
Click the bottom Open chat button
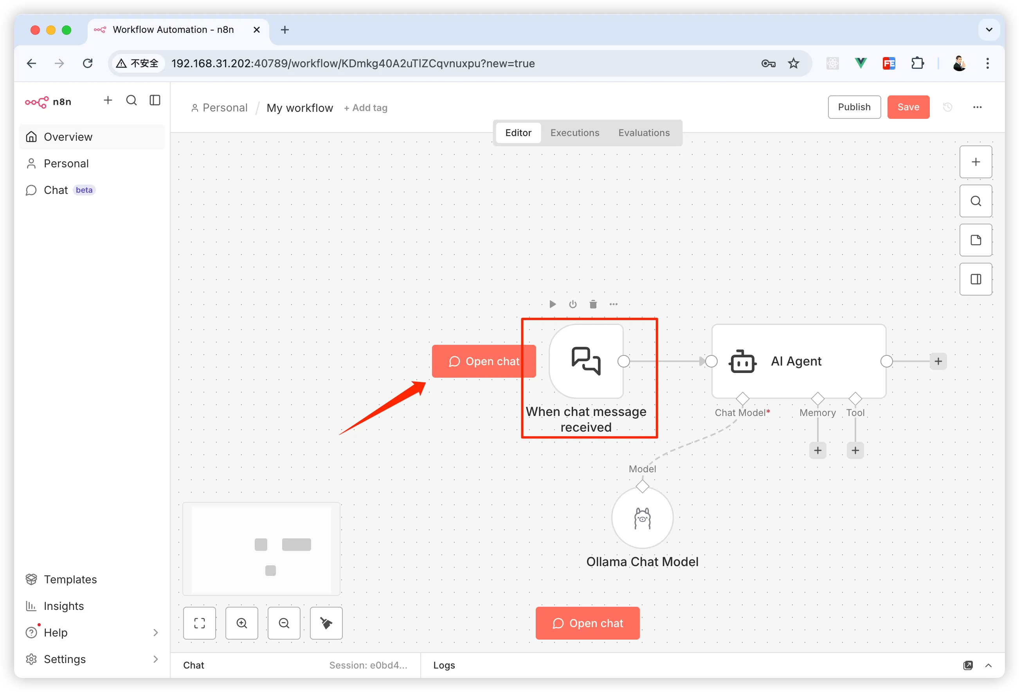click(x=587, y=623)
